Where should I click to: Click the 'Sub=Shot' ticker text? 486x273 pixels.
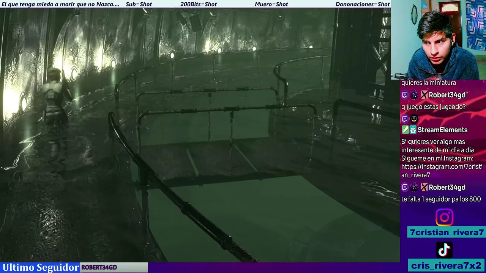[x=139, y=4]
